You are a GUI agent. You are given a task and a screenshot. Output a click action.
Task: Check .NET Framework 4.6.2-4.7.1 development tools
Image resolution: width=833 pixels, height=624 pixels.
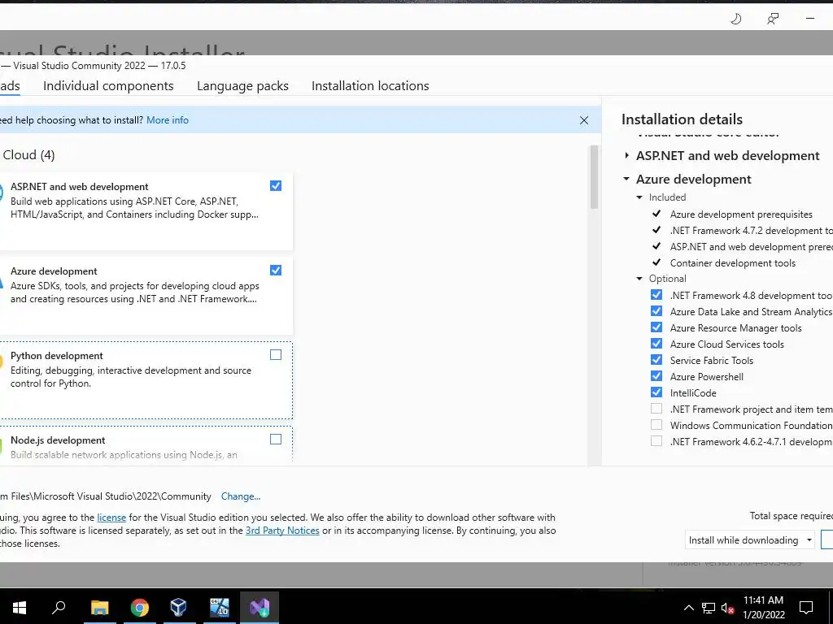tap(656, 441)
